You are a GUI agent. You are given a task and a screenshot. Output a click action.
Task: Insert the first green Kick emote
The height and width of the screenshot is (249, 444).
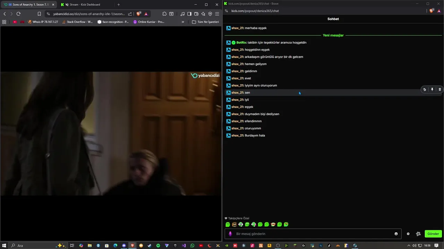click(x=228, y=224)
